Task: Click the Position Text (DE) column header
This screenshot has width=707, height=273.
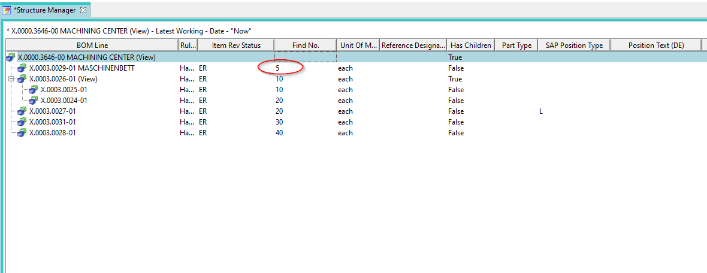Action: [656, 45]
